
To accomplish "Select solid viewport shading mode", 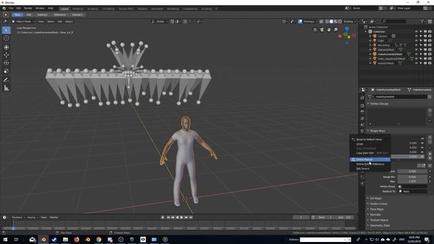I will (x=332, y=21).
